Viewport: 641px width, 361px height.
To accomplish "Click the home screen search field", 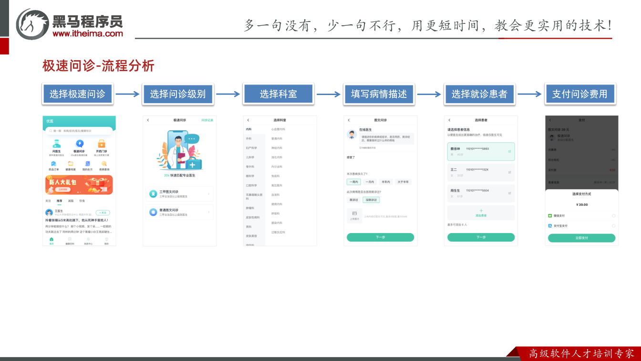I will (79, 130).
